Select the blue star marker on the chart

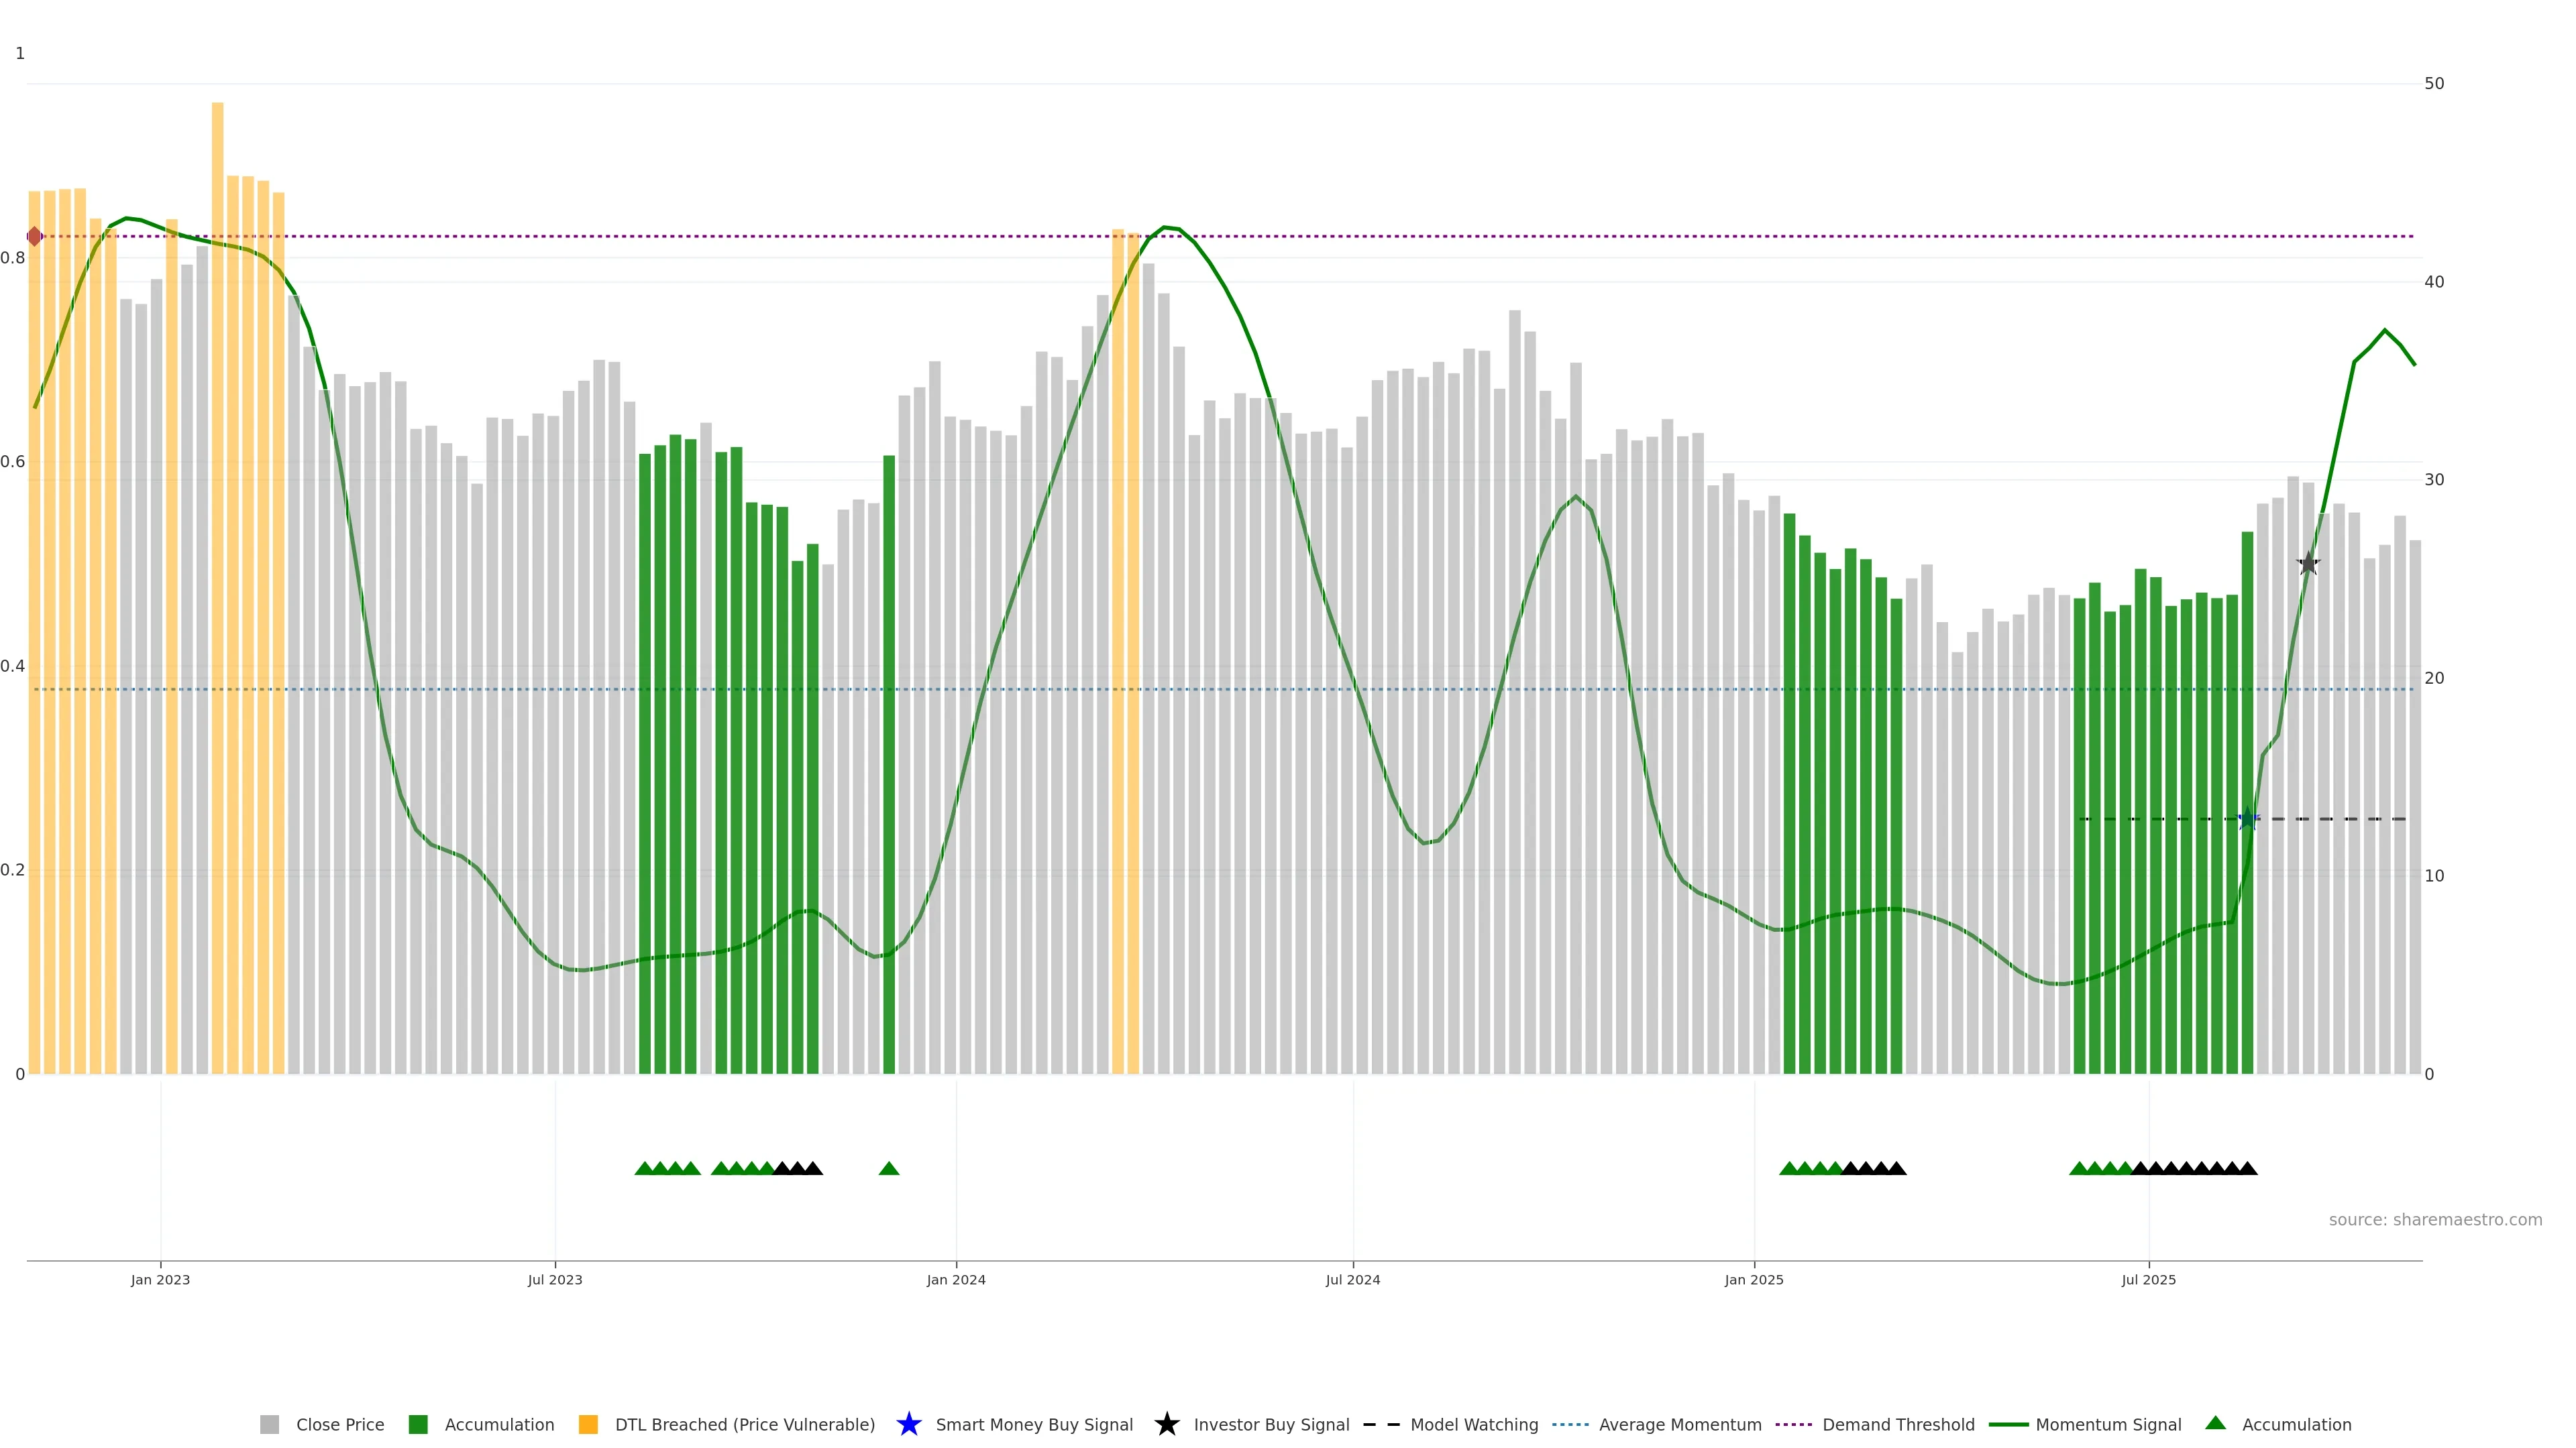coord(2247,819)
